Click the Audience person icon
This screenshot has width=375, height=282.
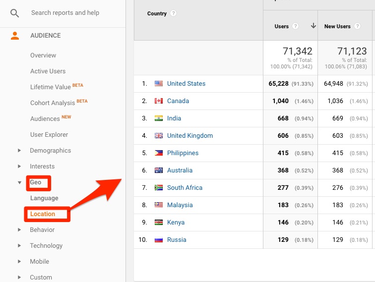[x=15, y=36]
